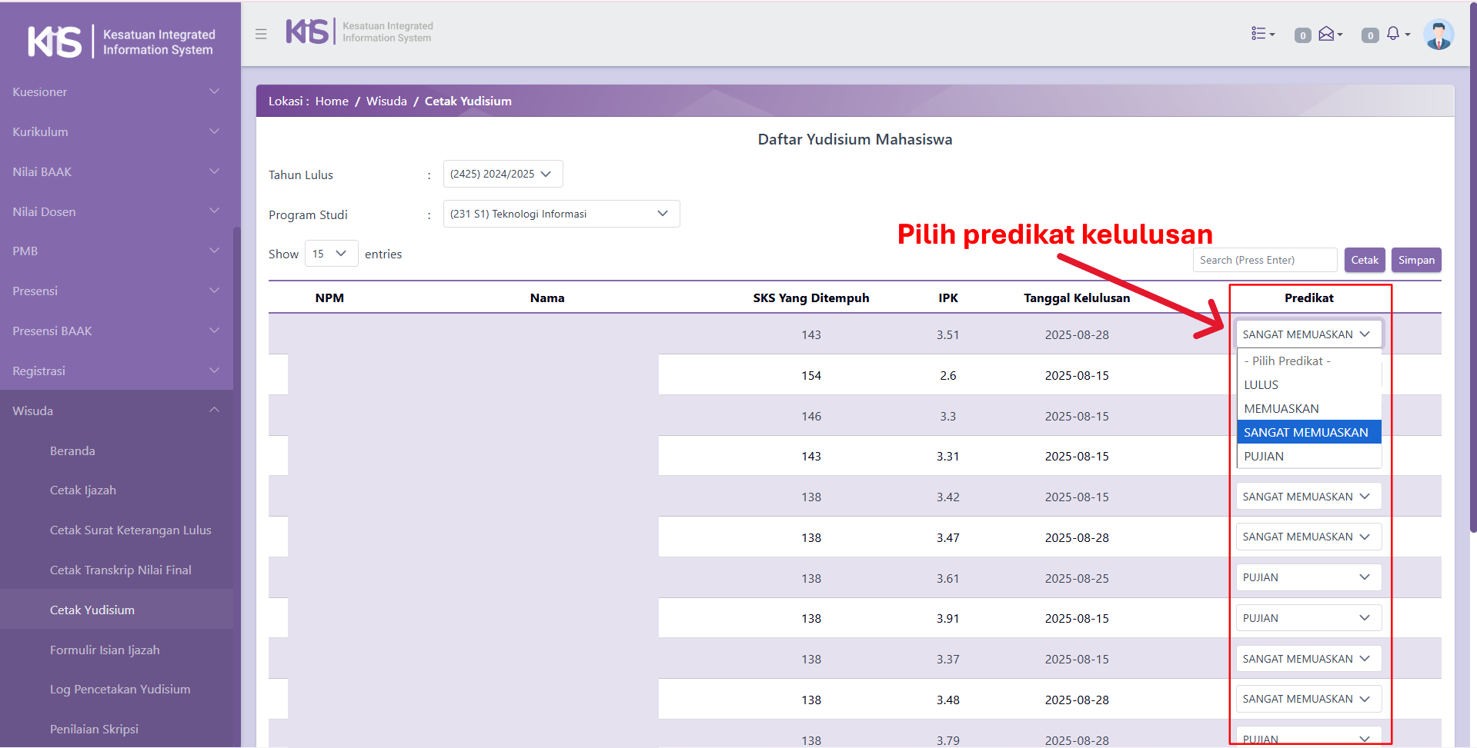Open the Tahun Lulus dropdown

click(x=503, y=174)
